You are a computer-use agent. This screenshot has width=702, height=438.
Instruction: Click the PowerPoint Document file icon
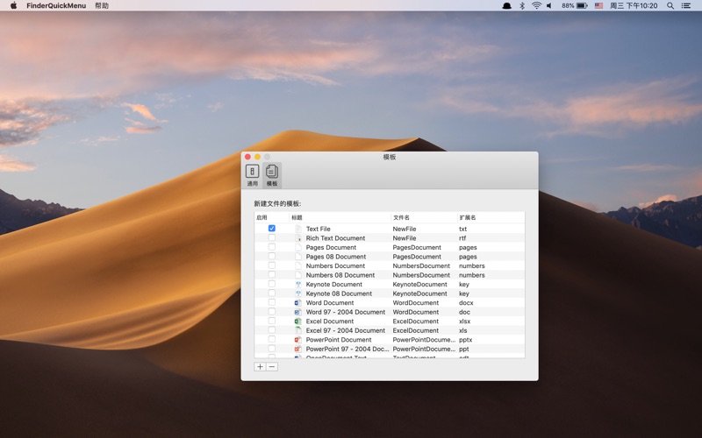[297, 340]
